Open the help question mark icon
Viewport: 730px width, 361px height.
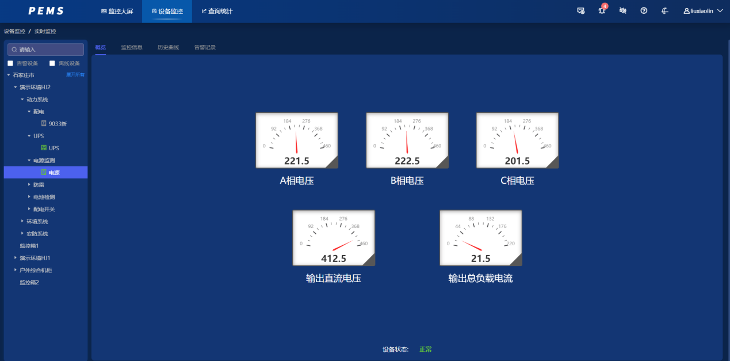click(x=644, y=11)
